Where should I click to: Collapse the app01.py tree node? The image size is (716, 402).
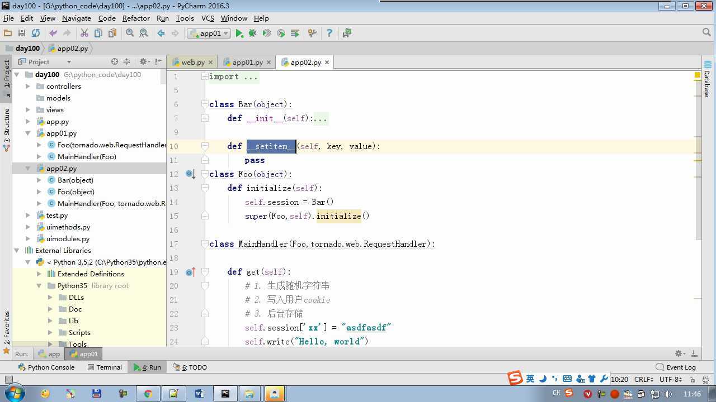click(28, 133)
